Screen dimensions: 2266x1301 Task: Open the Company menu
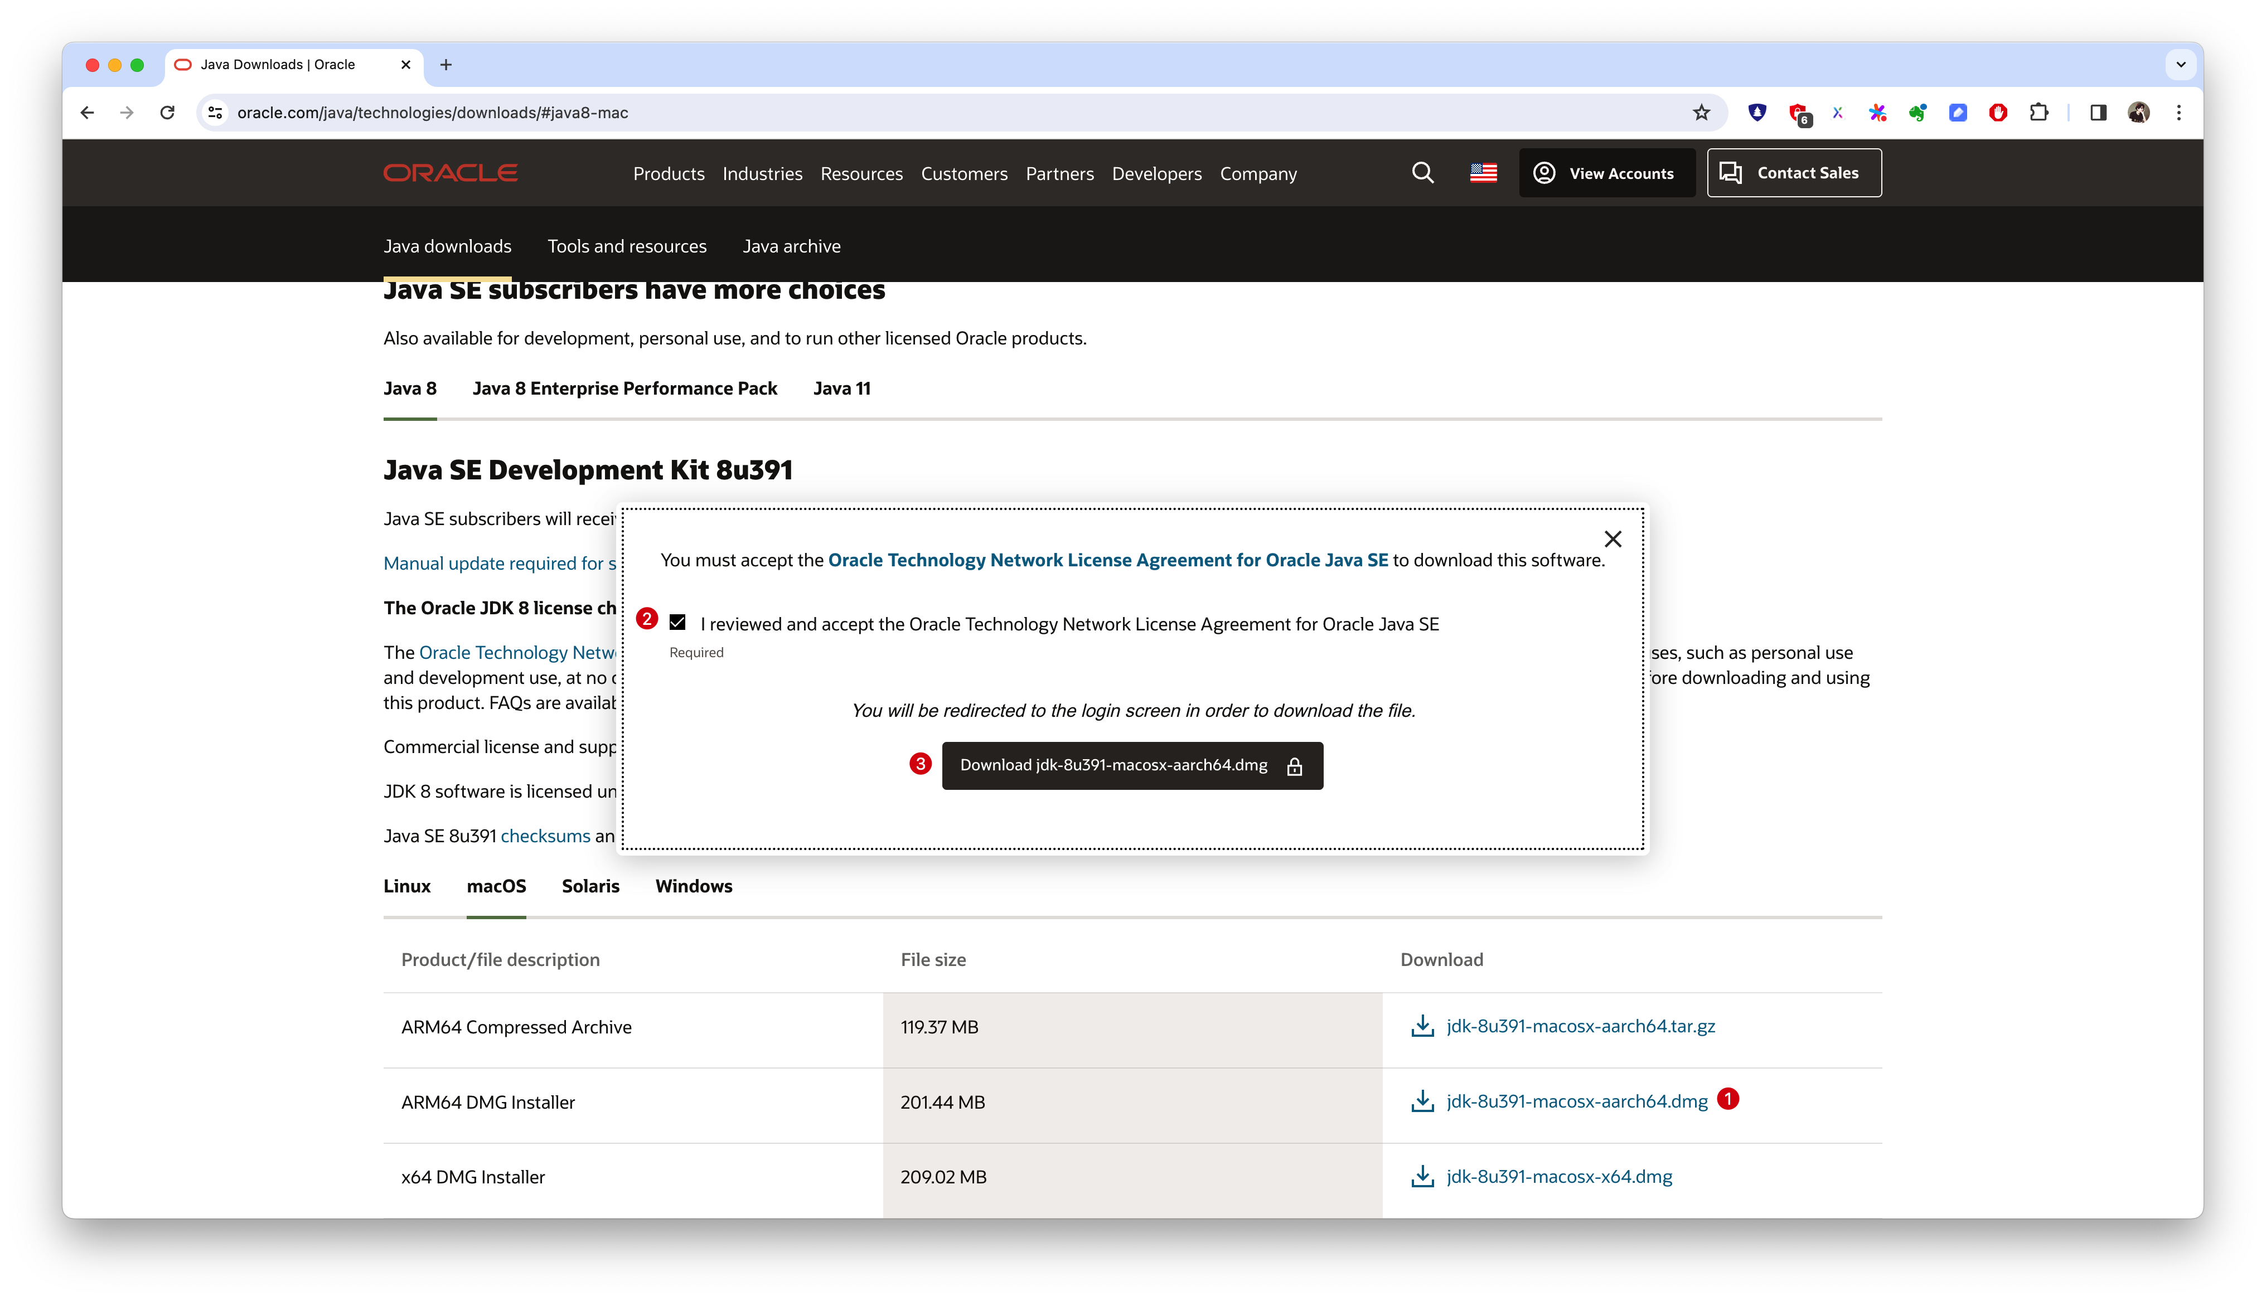click(x=1258, y=173)
